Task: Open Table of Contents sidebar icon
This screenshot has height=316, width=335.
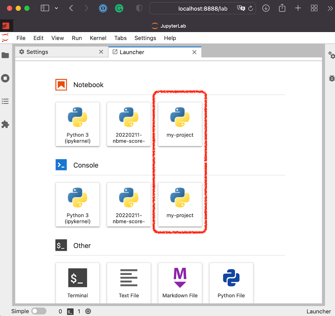Action: pos(5,101)
